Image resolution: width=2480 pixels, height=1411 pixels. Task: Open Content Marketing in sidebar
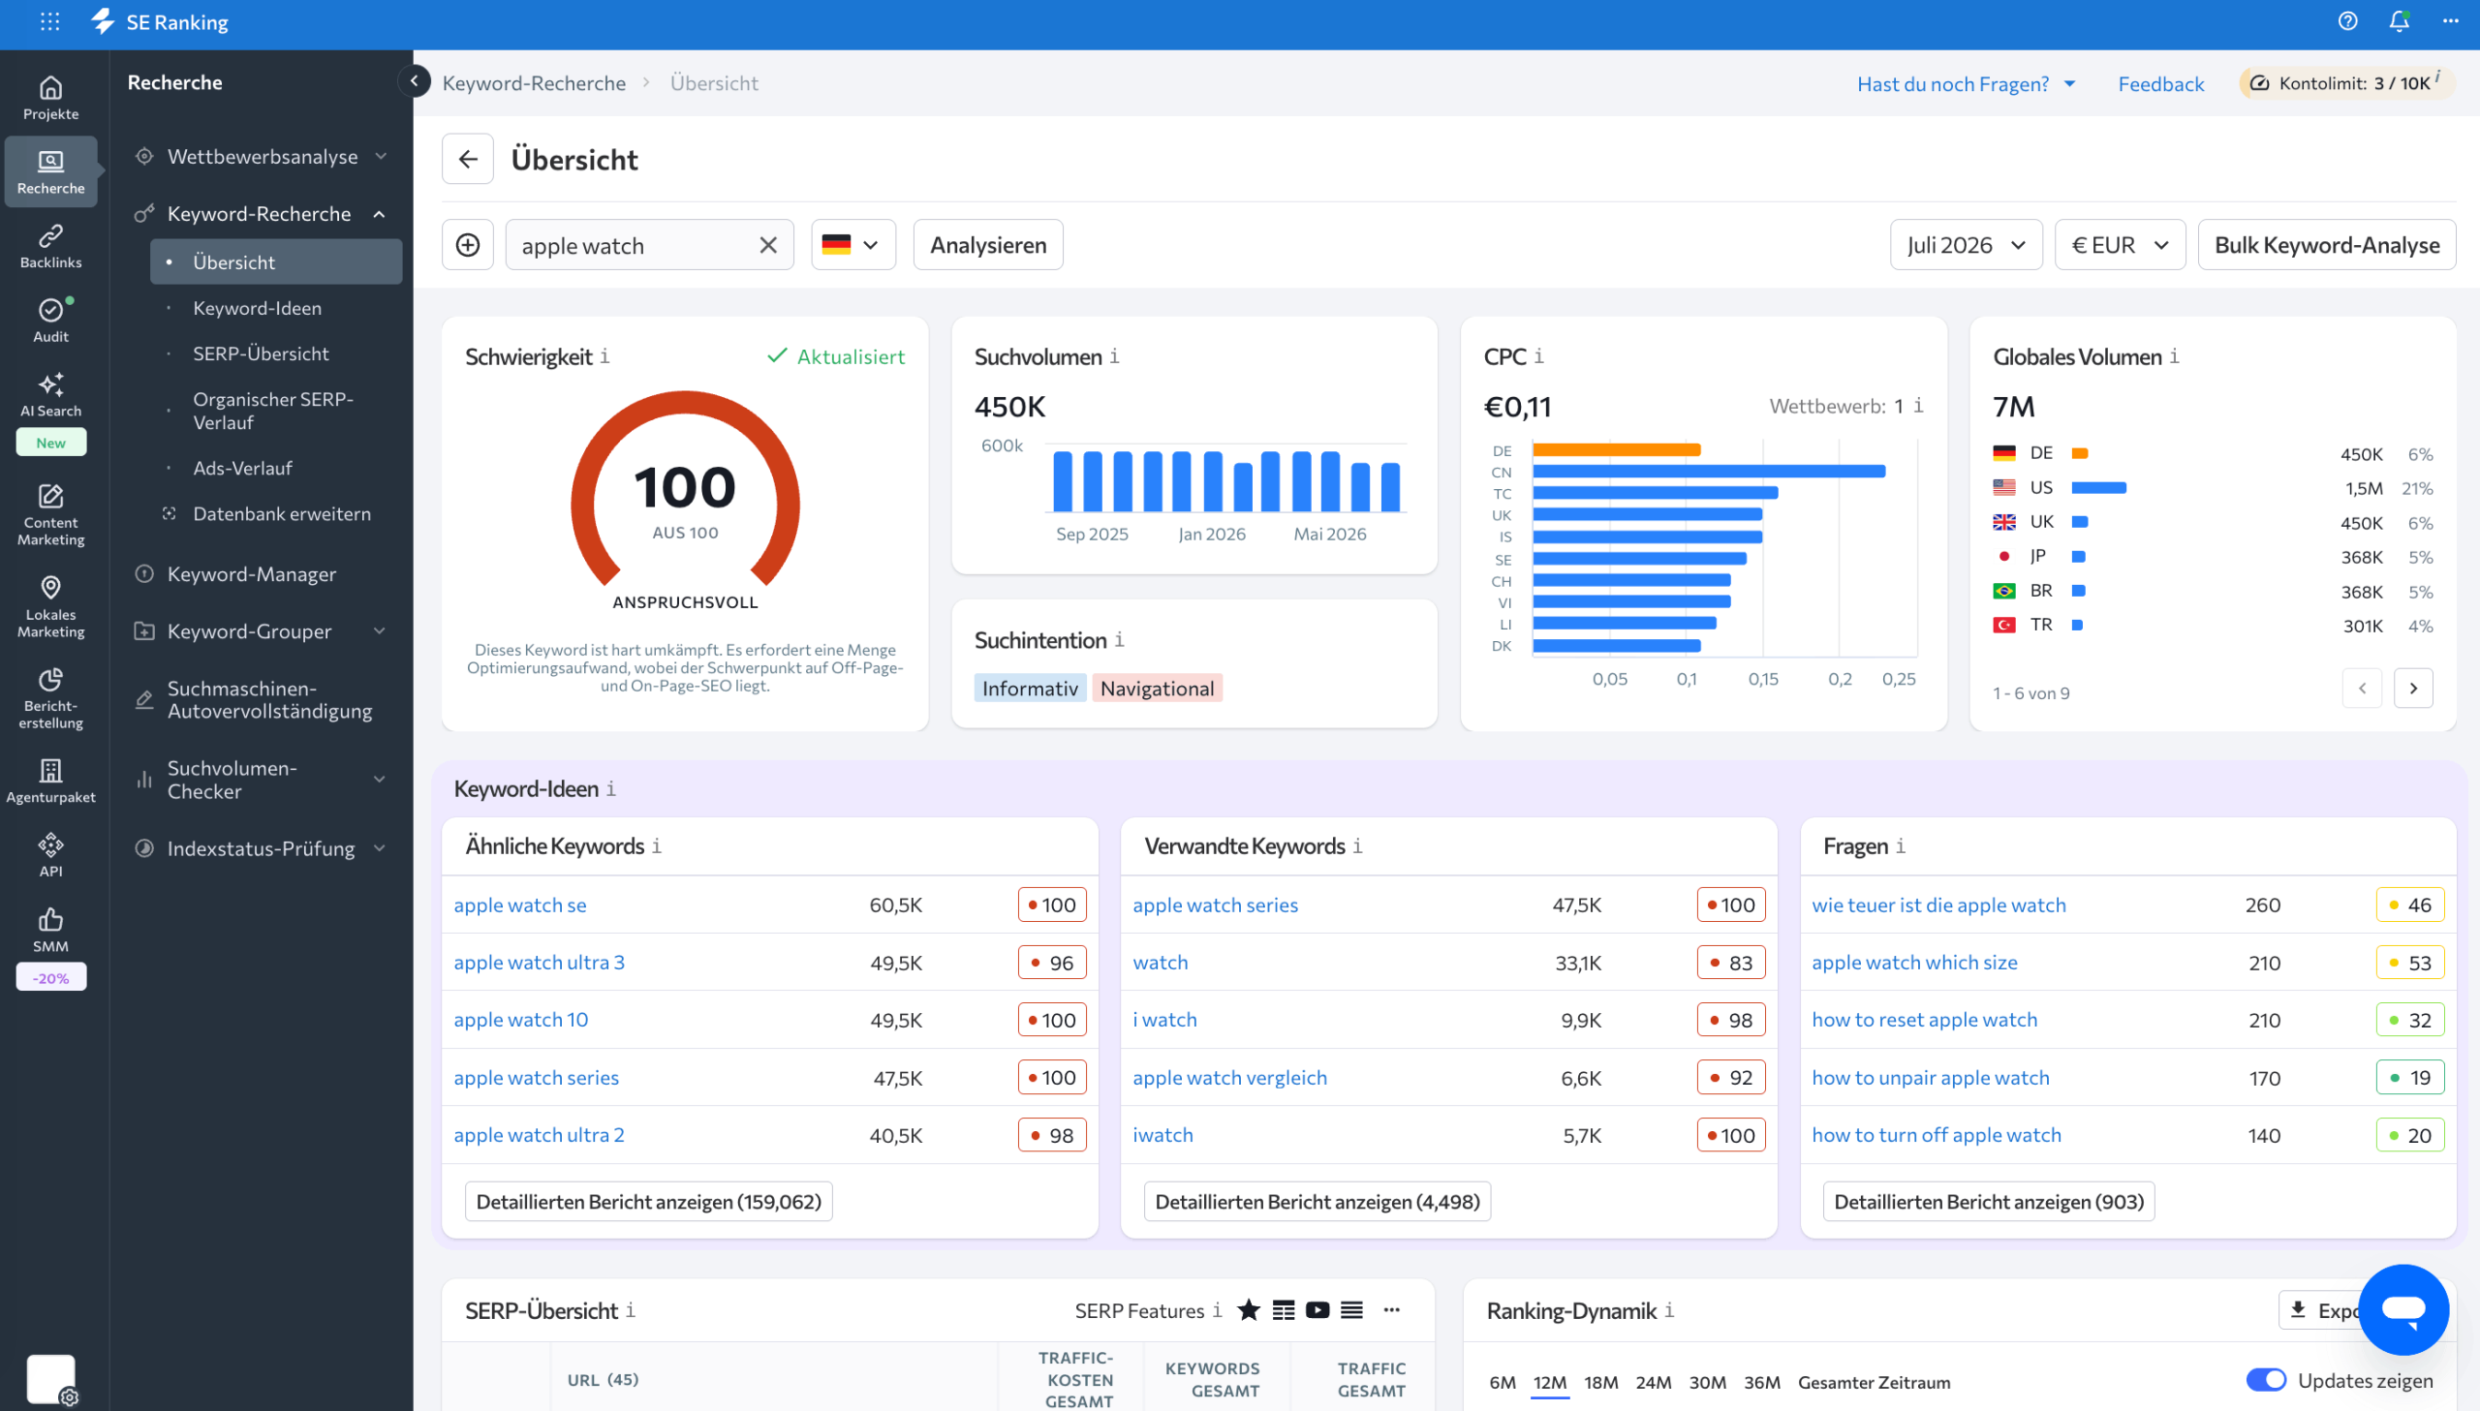pos(50,514)
